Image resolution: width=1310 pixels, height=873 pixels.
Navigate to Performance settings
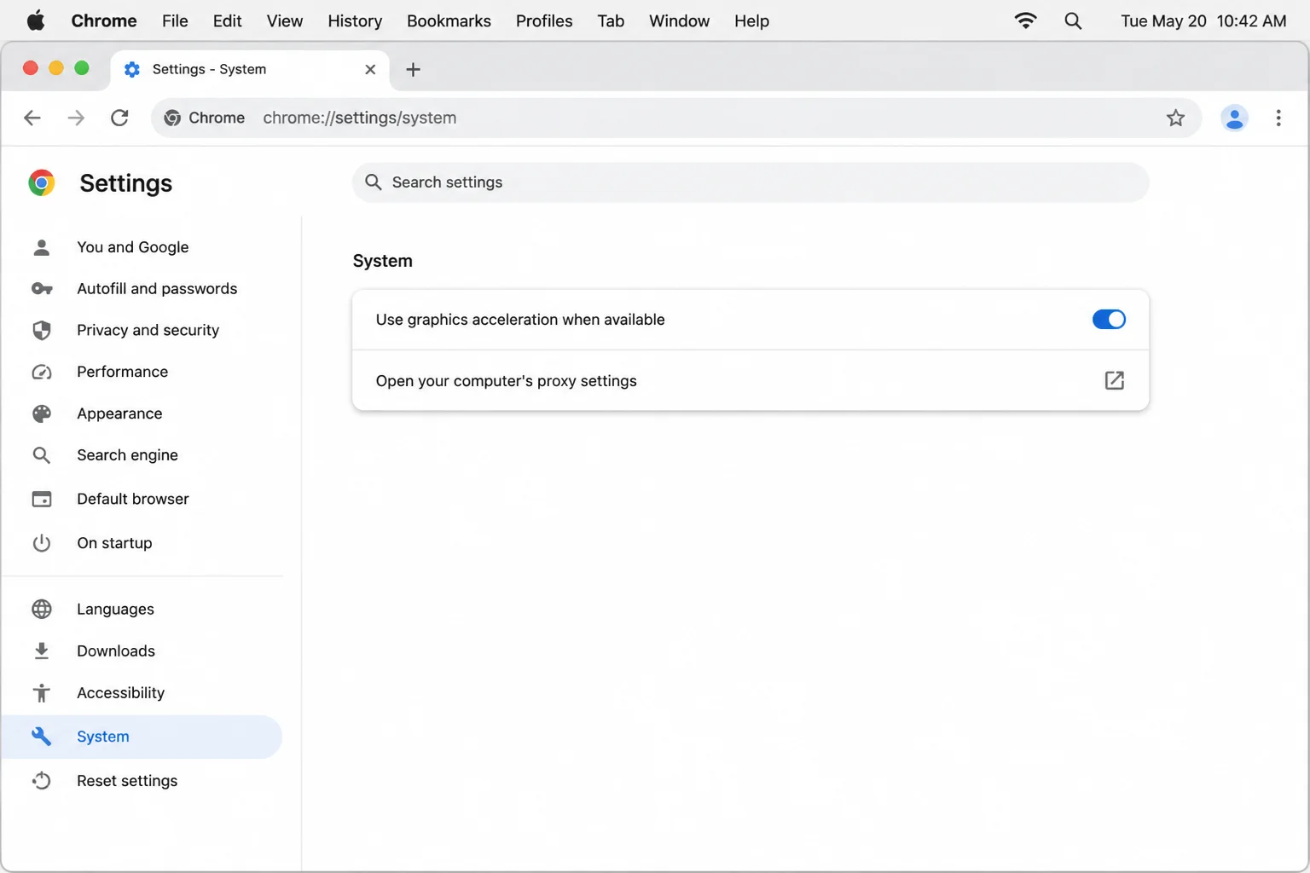point(142,372)
